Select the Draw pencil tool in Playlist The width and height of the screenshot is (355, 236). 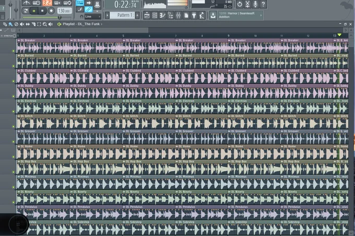(x=5, y=24)
